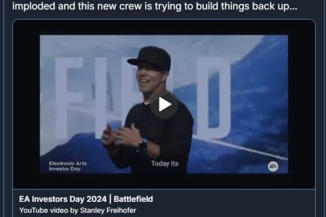Click the 'Electronic Arts Investor Day' watermark text

[x=68, y=166]
